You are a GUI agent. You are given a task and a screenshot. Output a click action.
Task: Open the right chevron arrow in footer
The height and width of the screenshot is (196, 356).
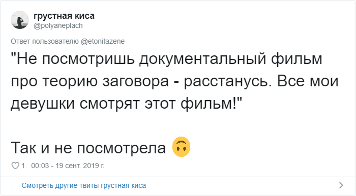341,185
